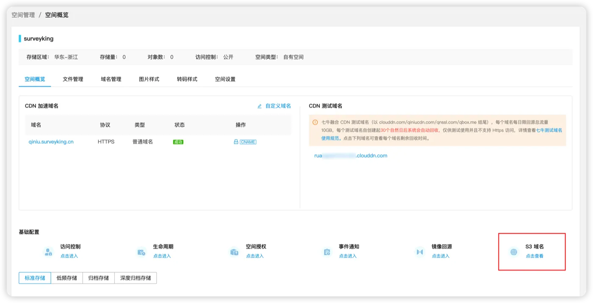Click S3 域名 card title
The height and width of the screenshot is (303, 593).
535,247
